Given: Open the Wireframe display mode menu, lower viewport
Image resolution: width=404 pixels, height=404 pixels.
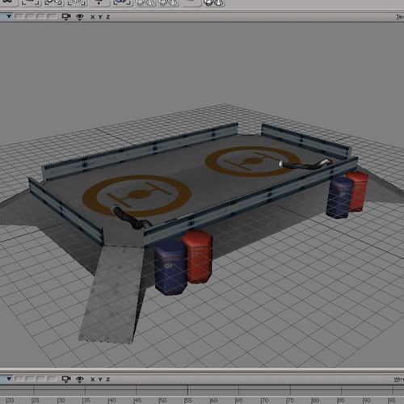Looking at the screenshot, I should [x=399, y=379].
